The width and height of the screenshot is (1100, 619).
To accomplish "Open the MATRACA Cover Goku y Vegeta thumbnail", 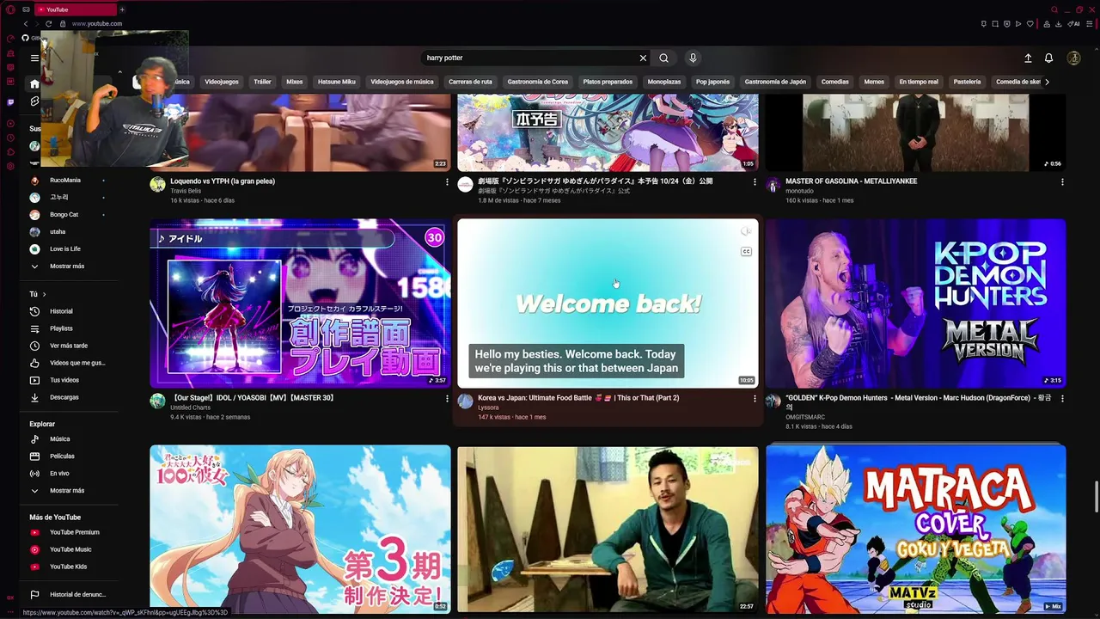I will point(915,528).
